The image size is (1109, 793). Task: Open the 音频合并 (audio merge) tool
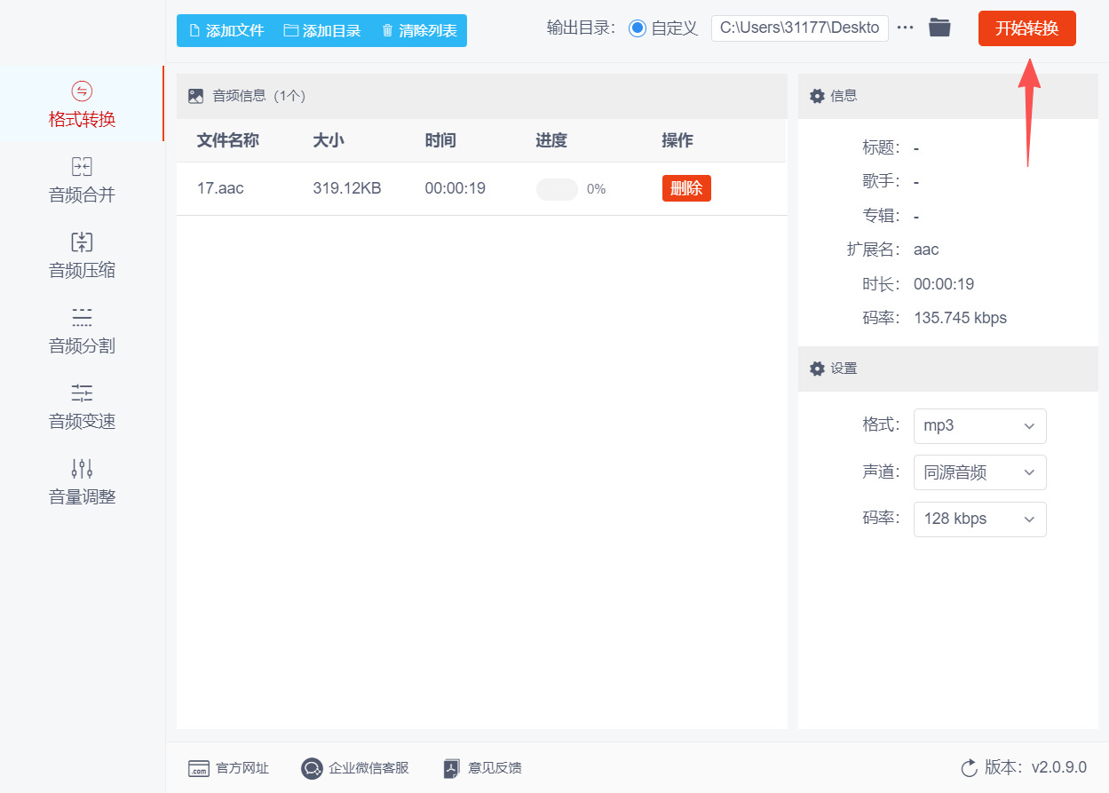[81, 180]
